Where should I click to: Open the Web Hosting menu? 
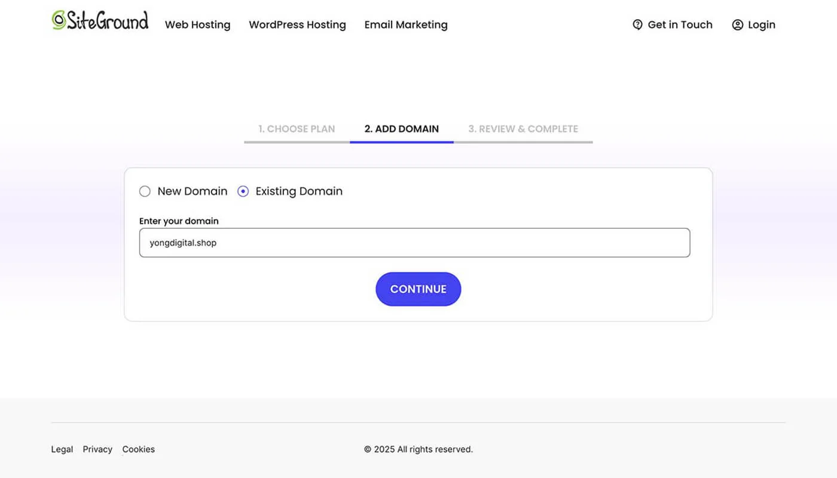(x=197, y=24)
